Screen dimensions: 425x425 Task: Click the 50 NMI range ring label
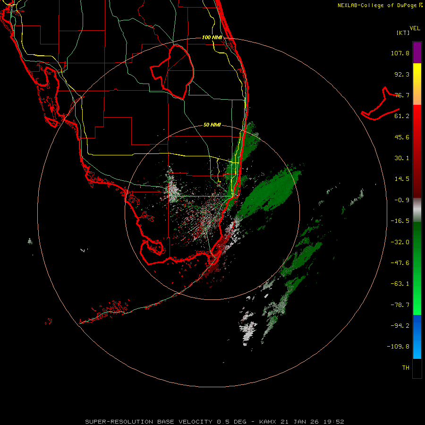tap(212, 125)
